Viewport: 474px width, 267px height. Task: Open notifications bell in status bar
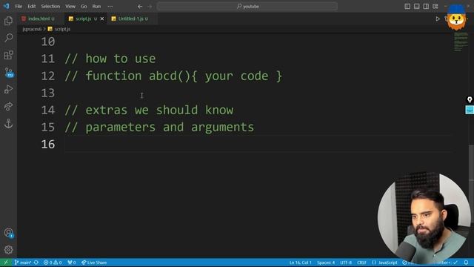466,263
